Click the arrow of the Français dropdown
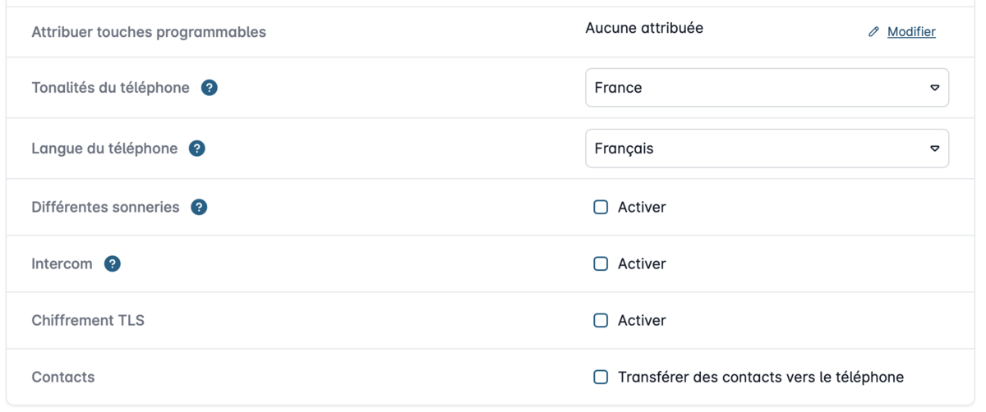This screenshot has height=412, width=986. [934, 149]
